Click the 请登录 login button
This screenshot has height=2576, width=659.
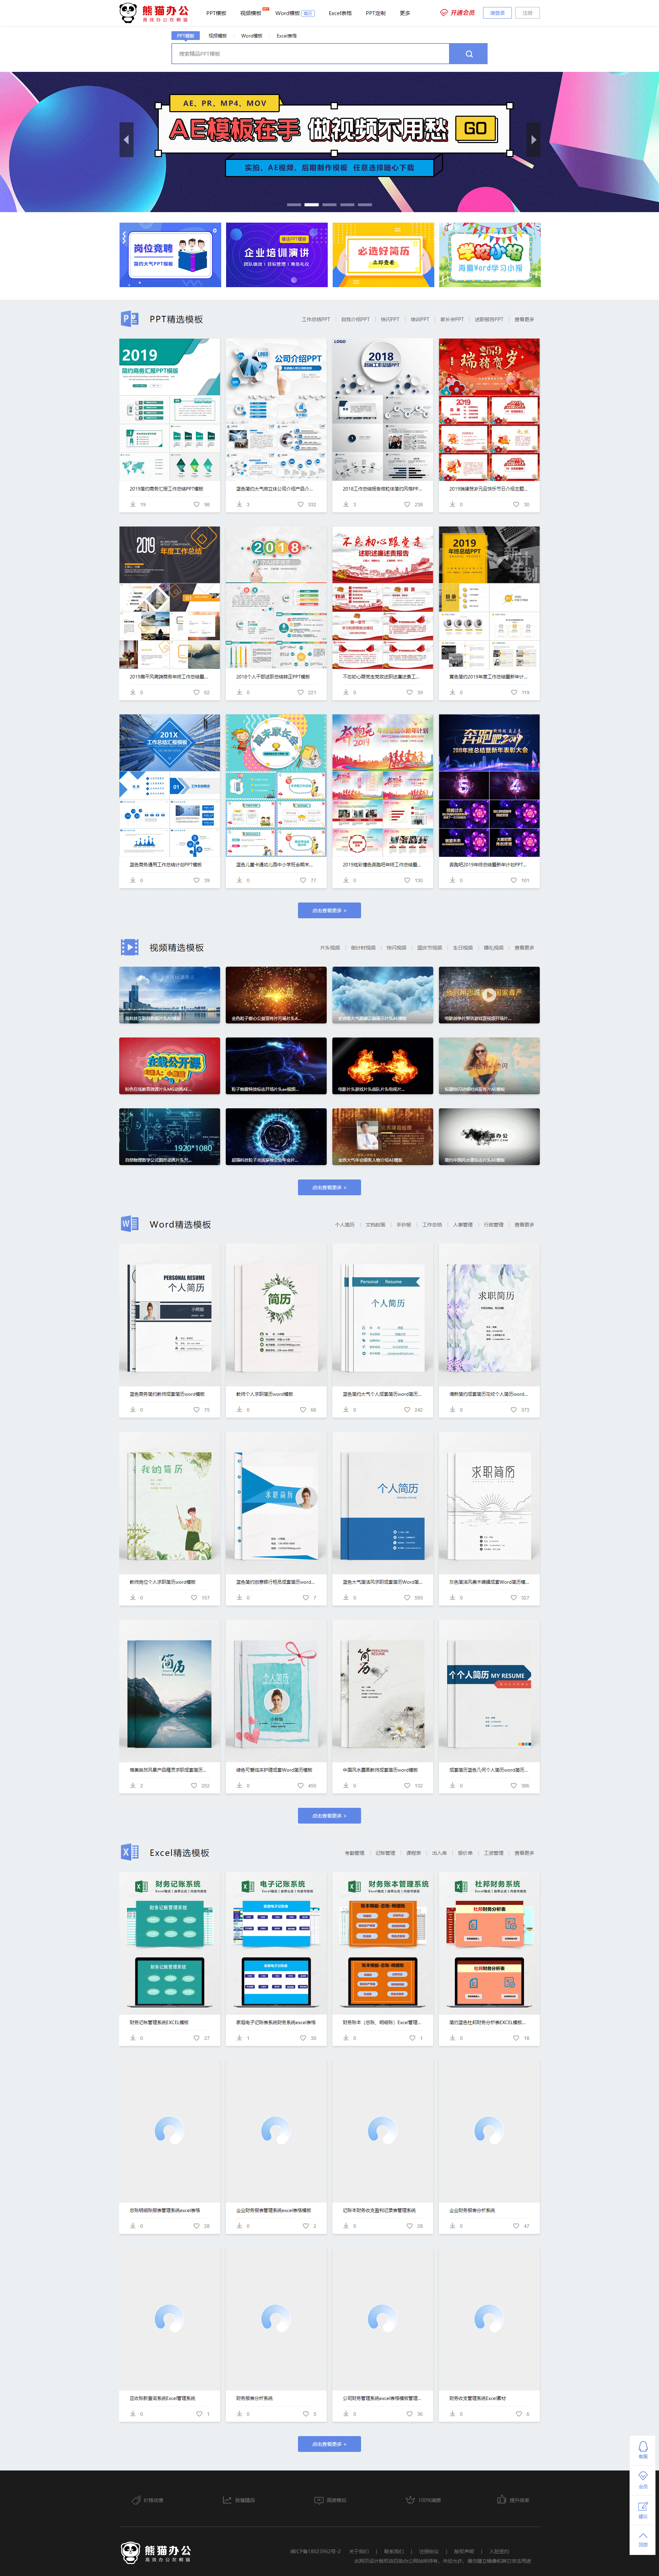pos(497,13)
